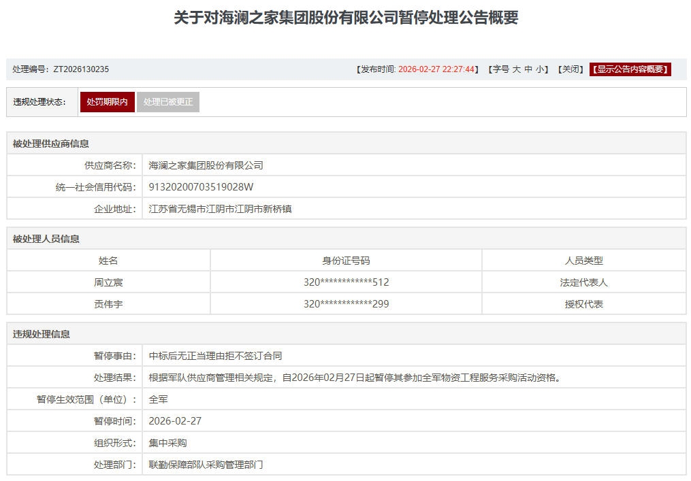This screenshot has width=691, height=481.
Task: Select the 处理已被更正 status tab
Action: pyautogui.click(x=168, y=102)
